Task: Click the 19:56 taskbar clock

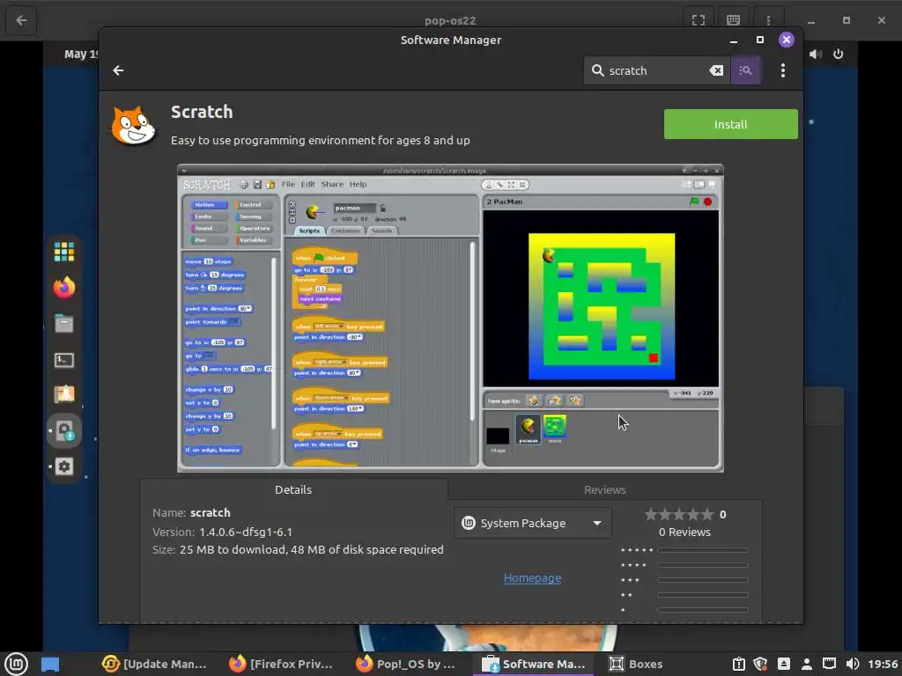Action: tap(883, 664)
